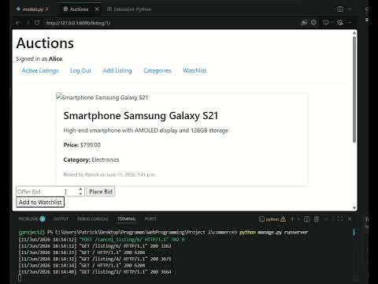Decrease the bid with the down arrow
The image size is (378, 284).
pos(81,194)
